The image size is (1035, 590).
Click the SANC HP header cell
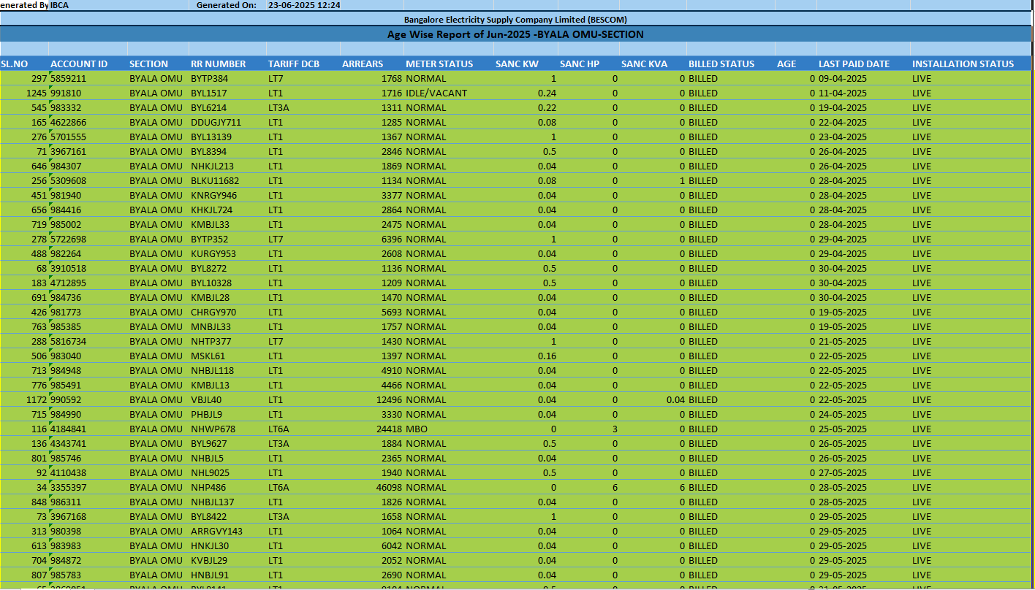(588, 64)
